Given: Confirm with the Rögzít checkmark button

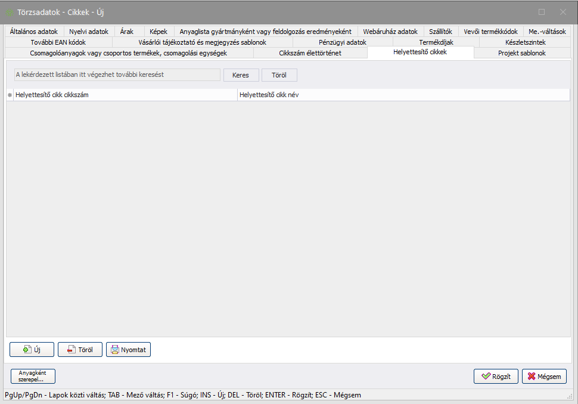Looking at the screenshot, I should [496, 377].
